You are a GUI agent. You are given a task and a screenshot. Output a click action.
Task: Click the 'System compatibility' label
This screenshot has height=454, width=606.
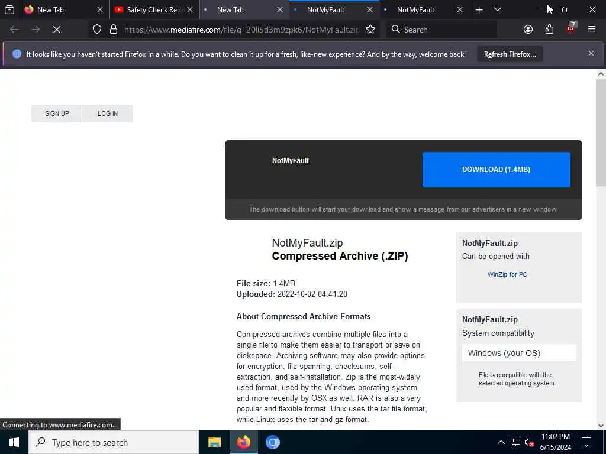(498, 333)
